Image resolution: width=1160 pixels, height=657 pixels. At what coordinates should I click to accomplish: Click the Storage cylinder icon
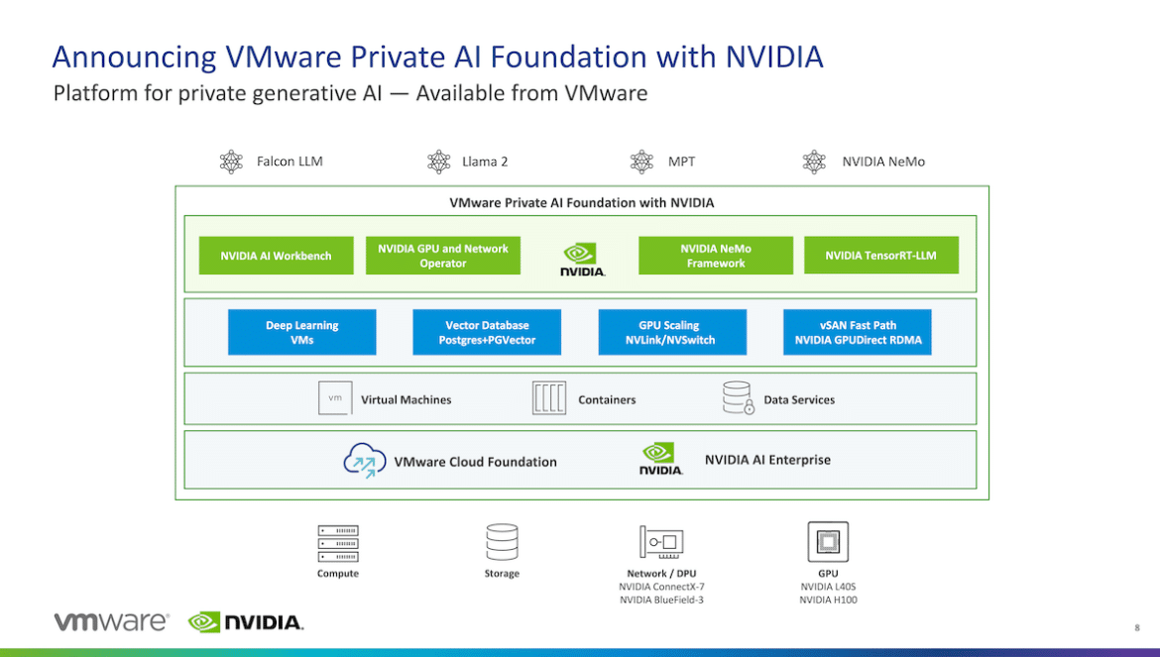[502, 542]
